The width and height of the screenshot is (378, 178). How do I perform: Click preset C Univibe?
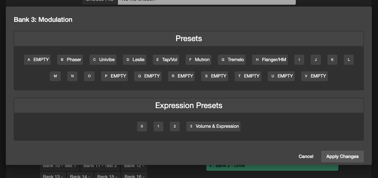tap(103, 60)
